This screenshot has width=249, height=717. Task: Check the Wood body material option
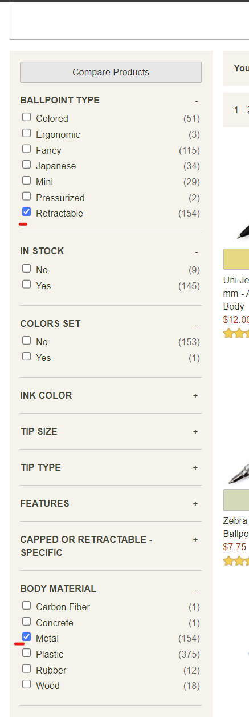tap(26, 684)
